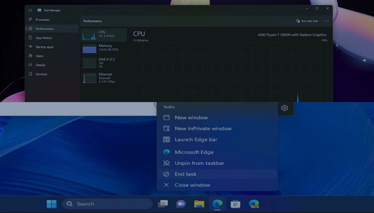Select Unpin from taskbar

(199, 163)
